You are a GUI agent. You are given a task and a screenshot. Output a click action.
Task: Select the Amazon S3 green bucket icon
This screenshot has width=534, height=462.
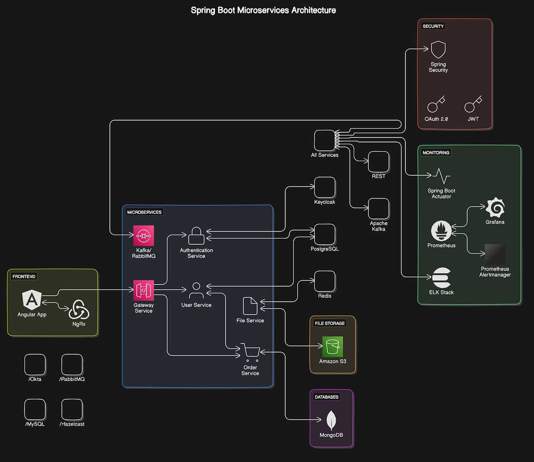tap(332, 347)
